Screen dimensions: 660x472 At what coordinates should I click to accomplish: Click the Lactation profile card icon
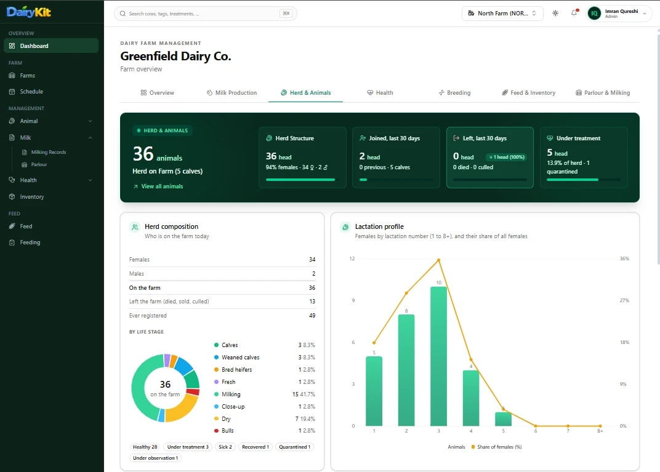(345, 227)
